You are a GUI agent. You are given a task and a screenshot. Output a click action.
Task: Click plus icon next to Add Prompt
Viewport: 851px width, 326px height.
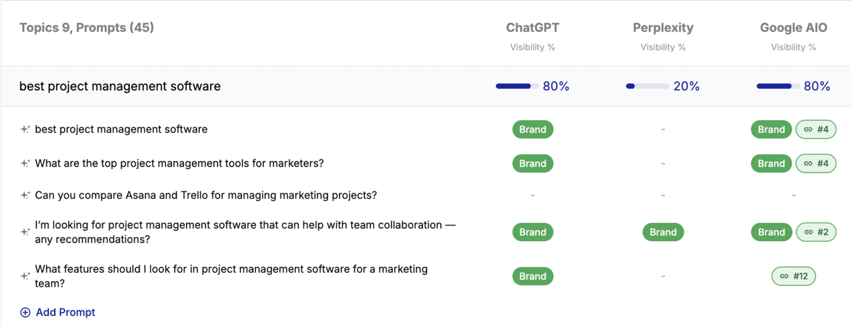coord(25,312)
